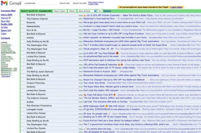Click Create a filter
The image size is (201, 133).
point(93,4)
